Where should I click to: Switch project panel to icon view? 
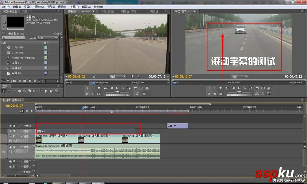(x=8, y=81)
